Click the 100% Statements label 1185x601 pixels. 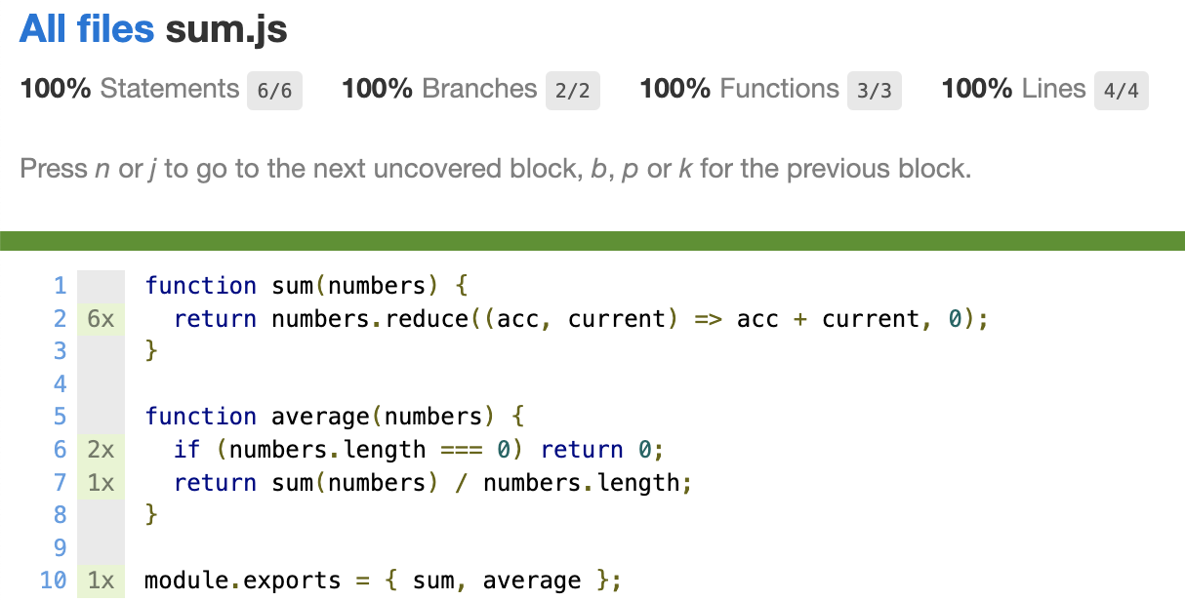pyautogui.click(x=129, y=90)
